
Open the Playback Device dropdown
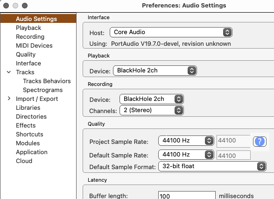click(155, 71)
